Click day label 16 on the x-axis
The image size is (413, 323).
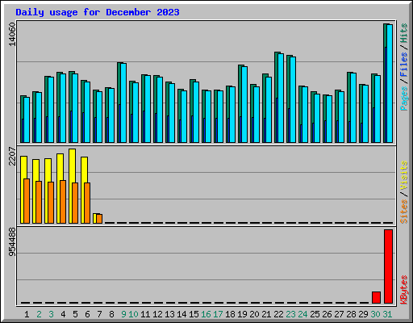pyautogui.click(x=206, y=314)
